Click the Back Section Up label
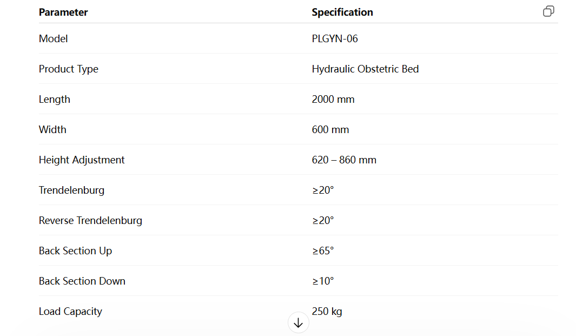The image size is (576, 336). pos(75,251)
